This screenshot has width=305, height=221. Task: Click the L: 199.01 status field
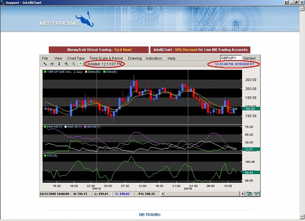101,194
